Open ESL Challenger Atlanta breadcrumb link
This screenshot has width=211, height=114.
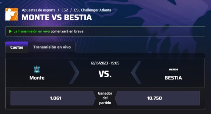pyautogui.click(x=93, y=10)
